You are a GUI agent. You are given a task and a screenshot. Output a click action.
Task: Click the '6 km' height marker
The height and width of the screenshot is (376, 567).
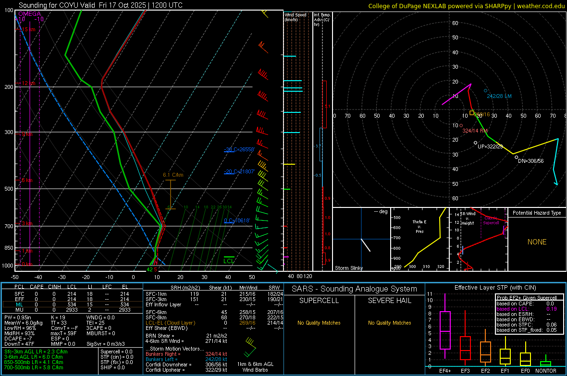point(27,180)
